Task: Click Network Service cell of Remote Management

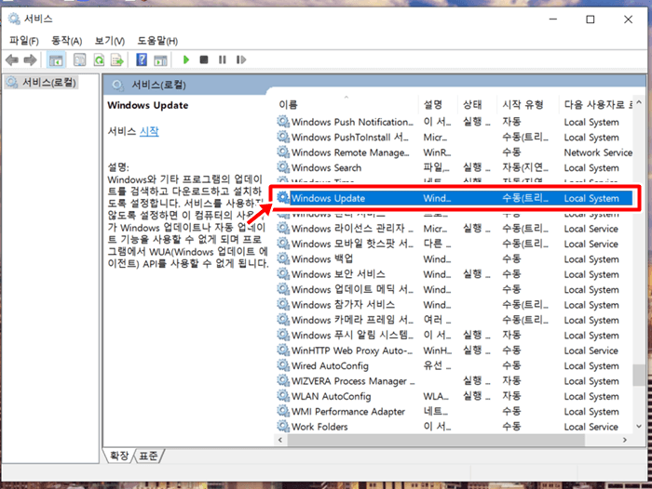Action: [x=598, y=152]
